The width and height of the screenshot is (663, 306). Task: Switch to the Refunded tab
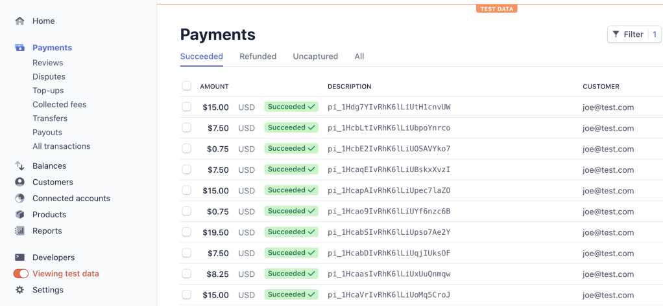click(258, 56)
